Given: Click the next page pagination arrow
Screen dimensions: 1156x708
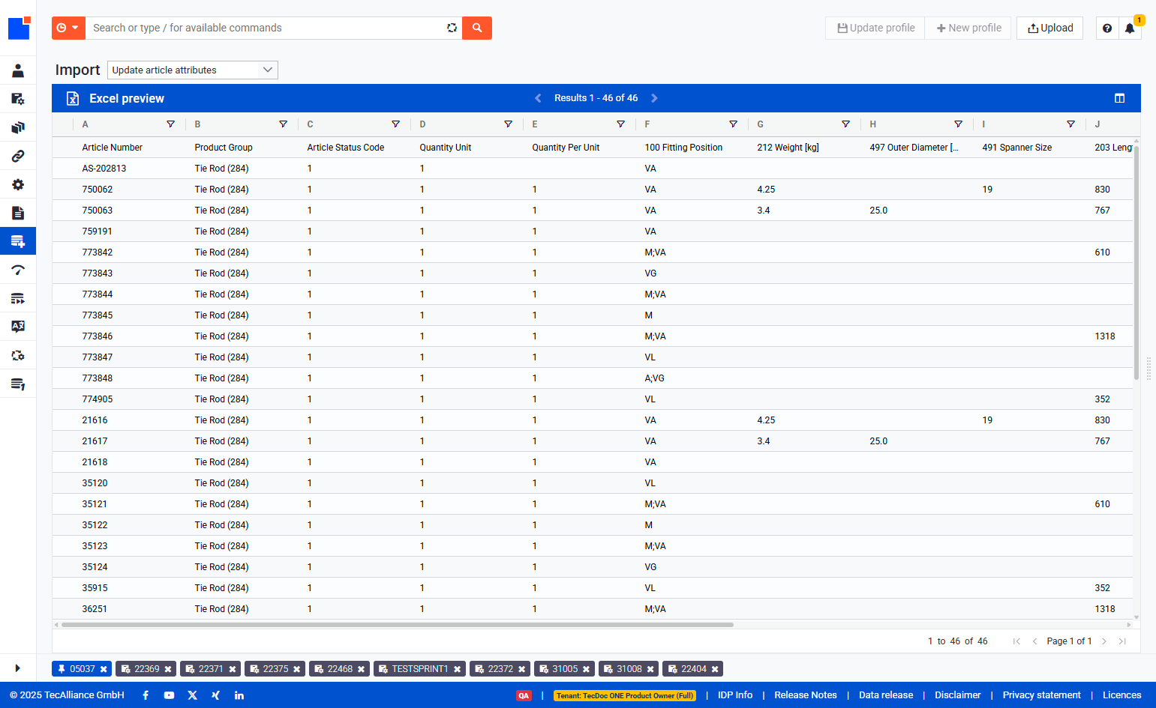Looking at the screenshot, I should click(x=1104, y=641).
